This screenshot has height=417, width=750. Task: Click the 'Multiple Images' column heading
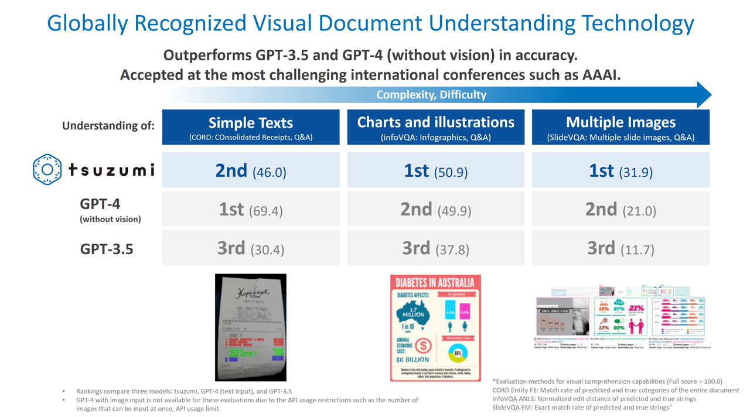tap(621, 122)
